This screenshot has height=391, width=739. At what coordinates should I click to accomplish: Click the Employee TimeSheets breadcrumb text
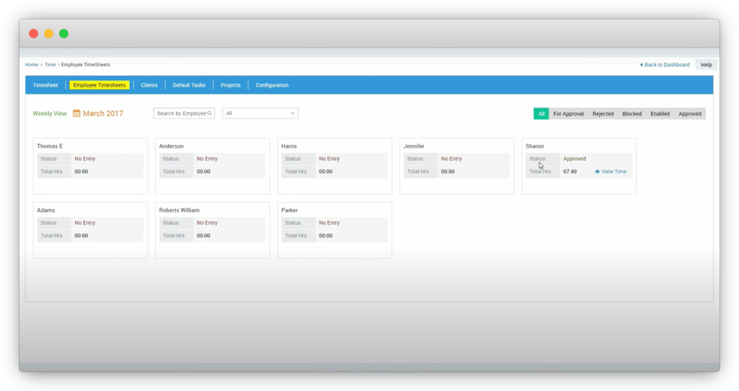(x=85, y=64)
